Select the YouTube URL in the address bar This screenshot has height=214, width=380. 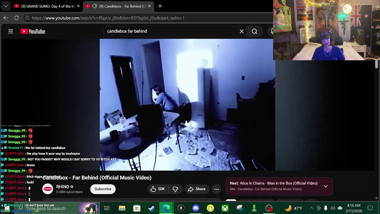(108, 18)
